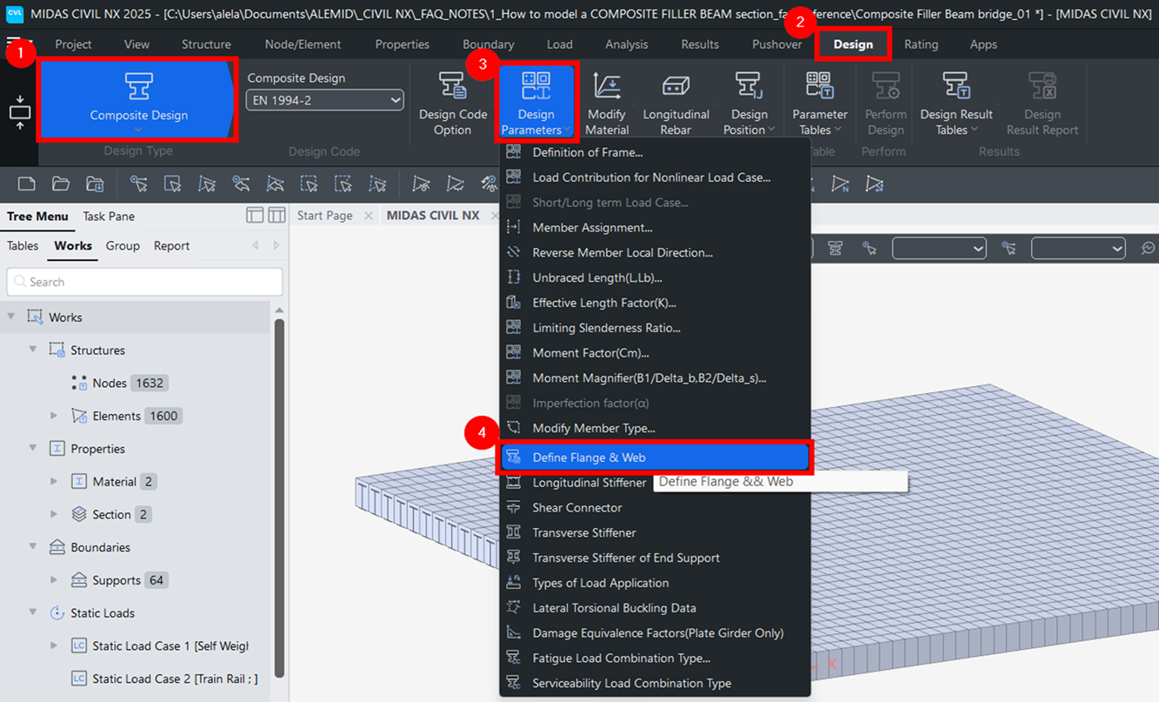Screen dimensions: 1159x702
Task: Expand the Supports tree node
Action: [x=54, y=580]
